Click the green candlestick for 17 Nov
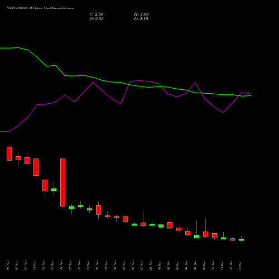The height and width of the screenshot is (279, 279). tap(72, 208)
